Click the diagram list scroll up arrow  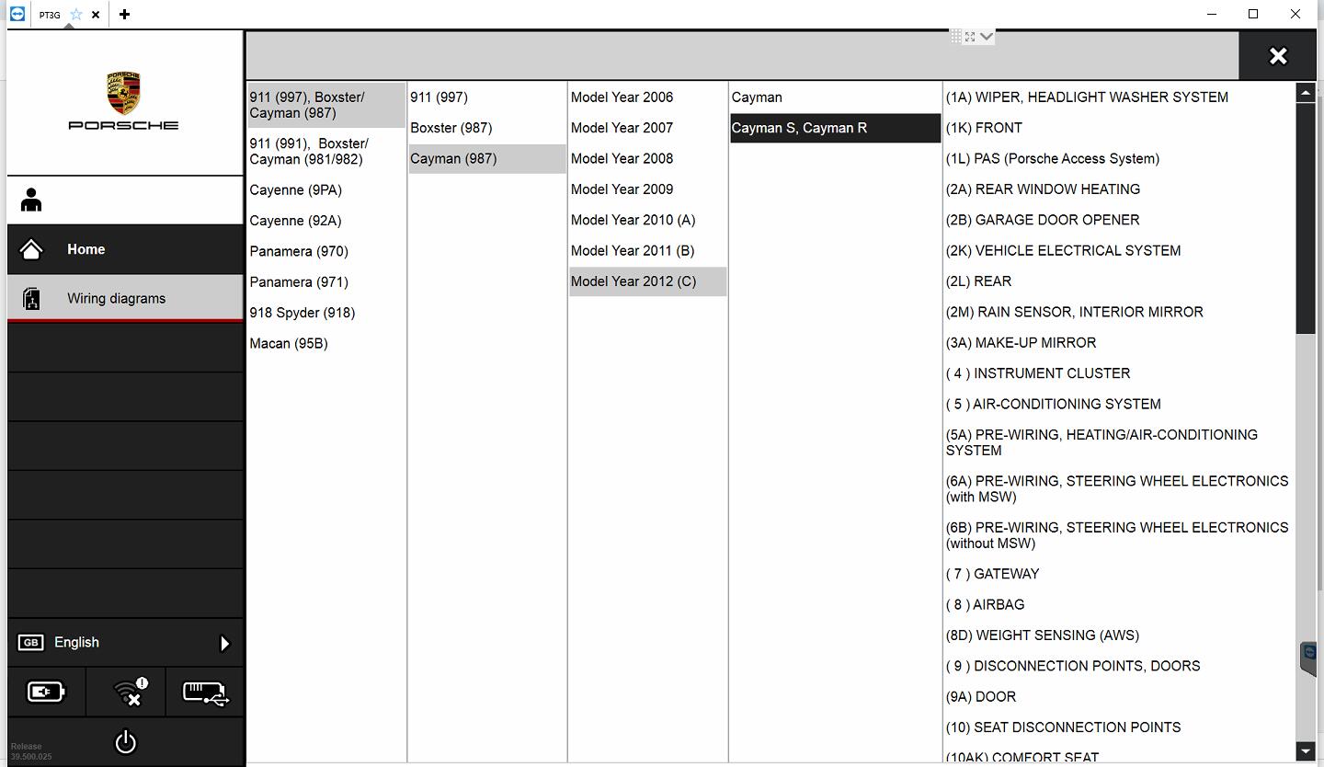tap(1306, 92)
